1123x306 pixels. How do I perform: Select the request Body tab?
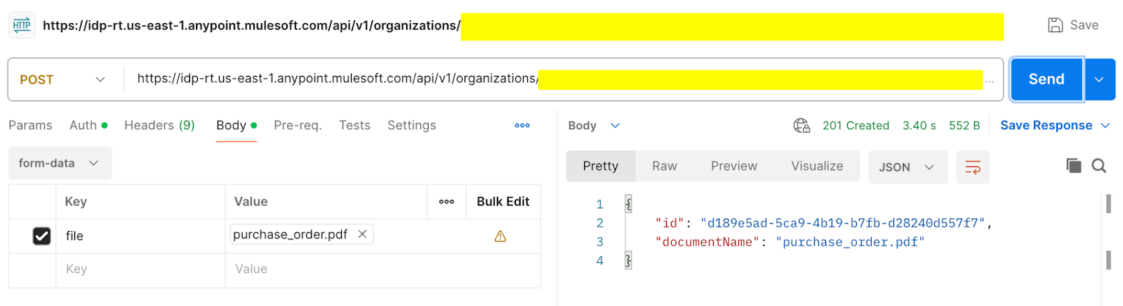237,125
